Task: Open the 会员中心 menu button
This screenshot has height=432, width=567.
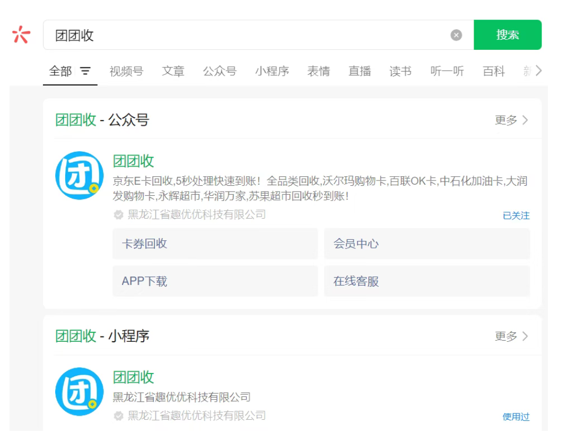Action: (426, 244)
